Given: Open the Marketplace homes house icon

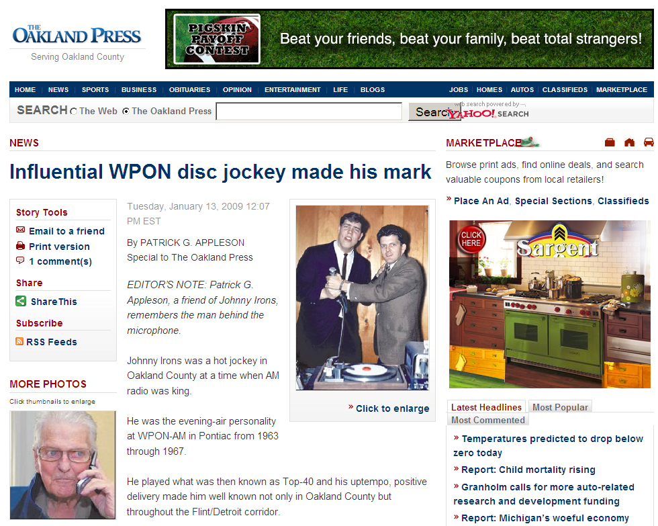Looking at the screenshot, I should pyautogui.click(x=630, y=142).
